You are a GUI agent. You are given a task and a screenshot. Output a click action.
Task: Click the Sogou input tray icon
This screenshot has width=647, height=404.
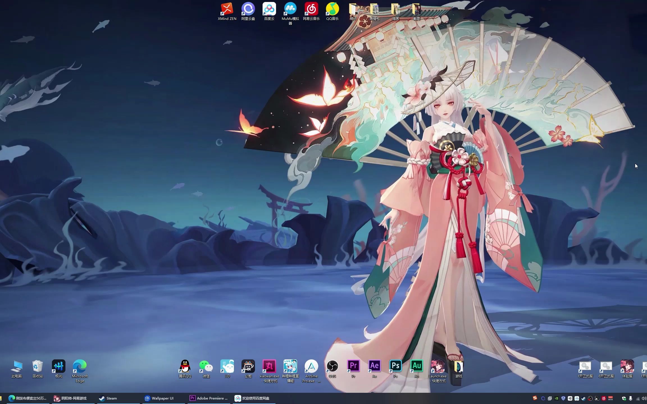tap(535, 398)
